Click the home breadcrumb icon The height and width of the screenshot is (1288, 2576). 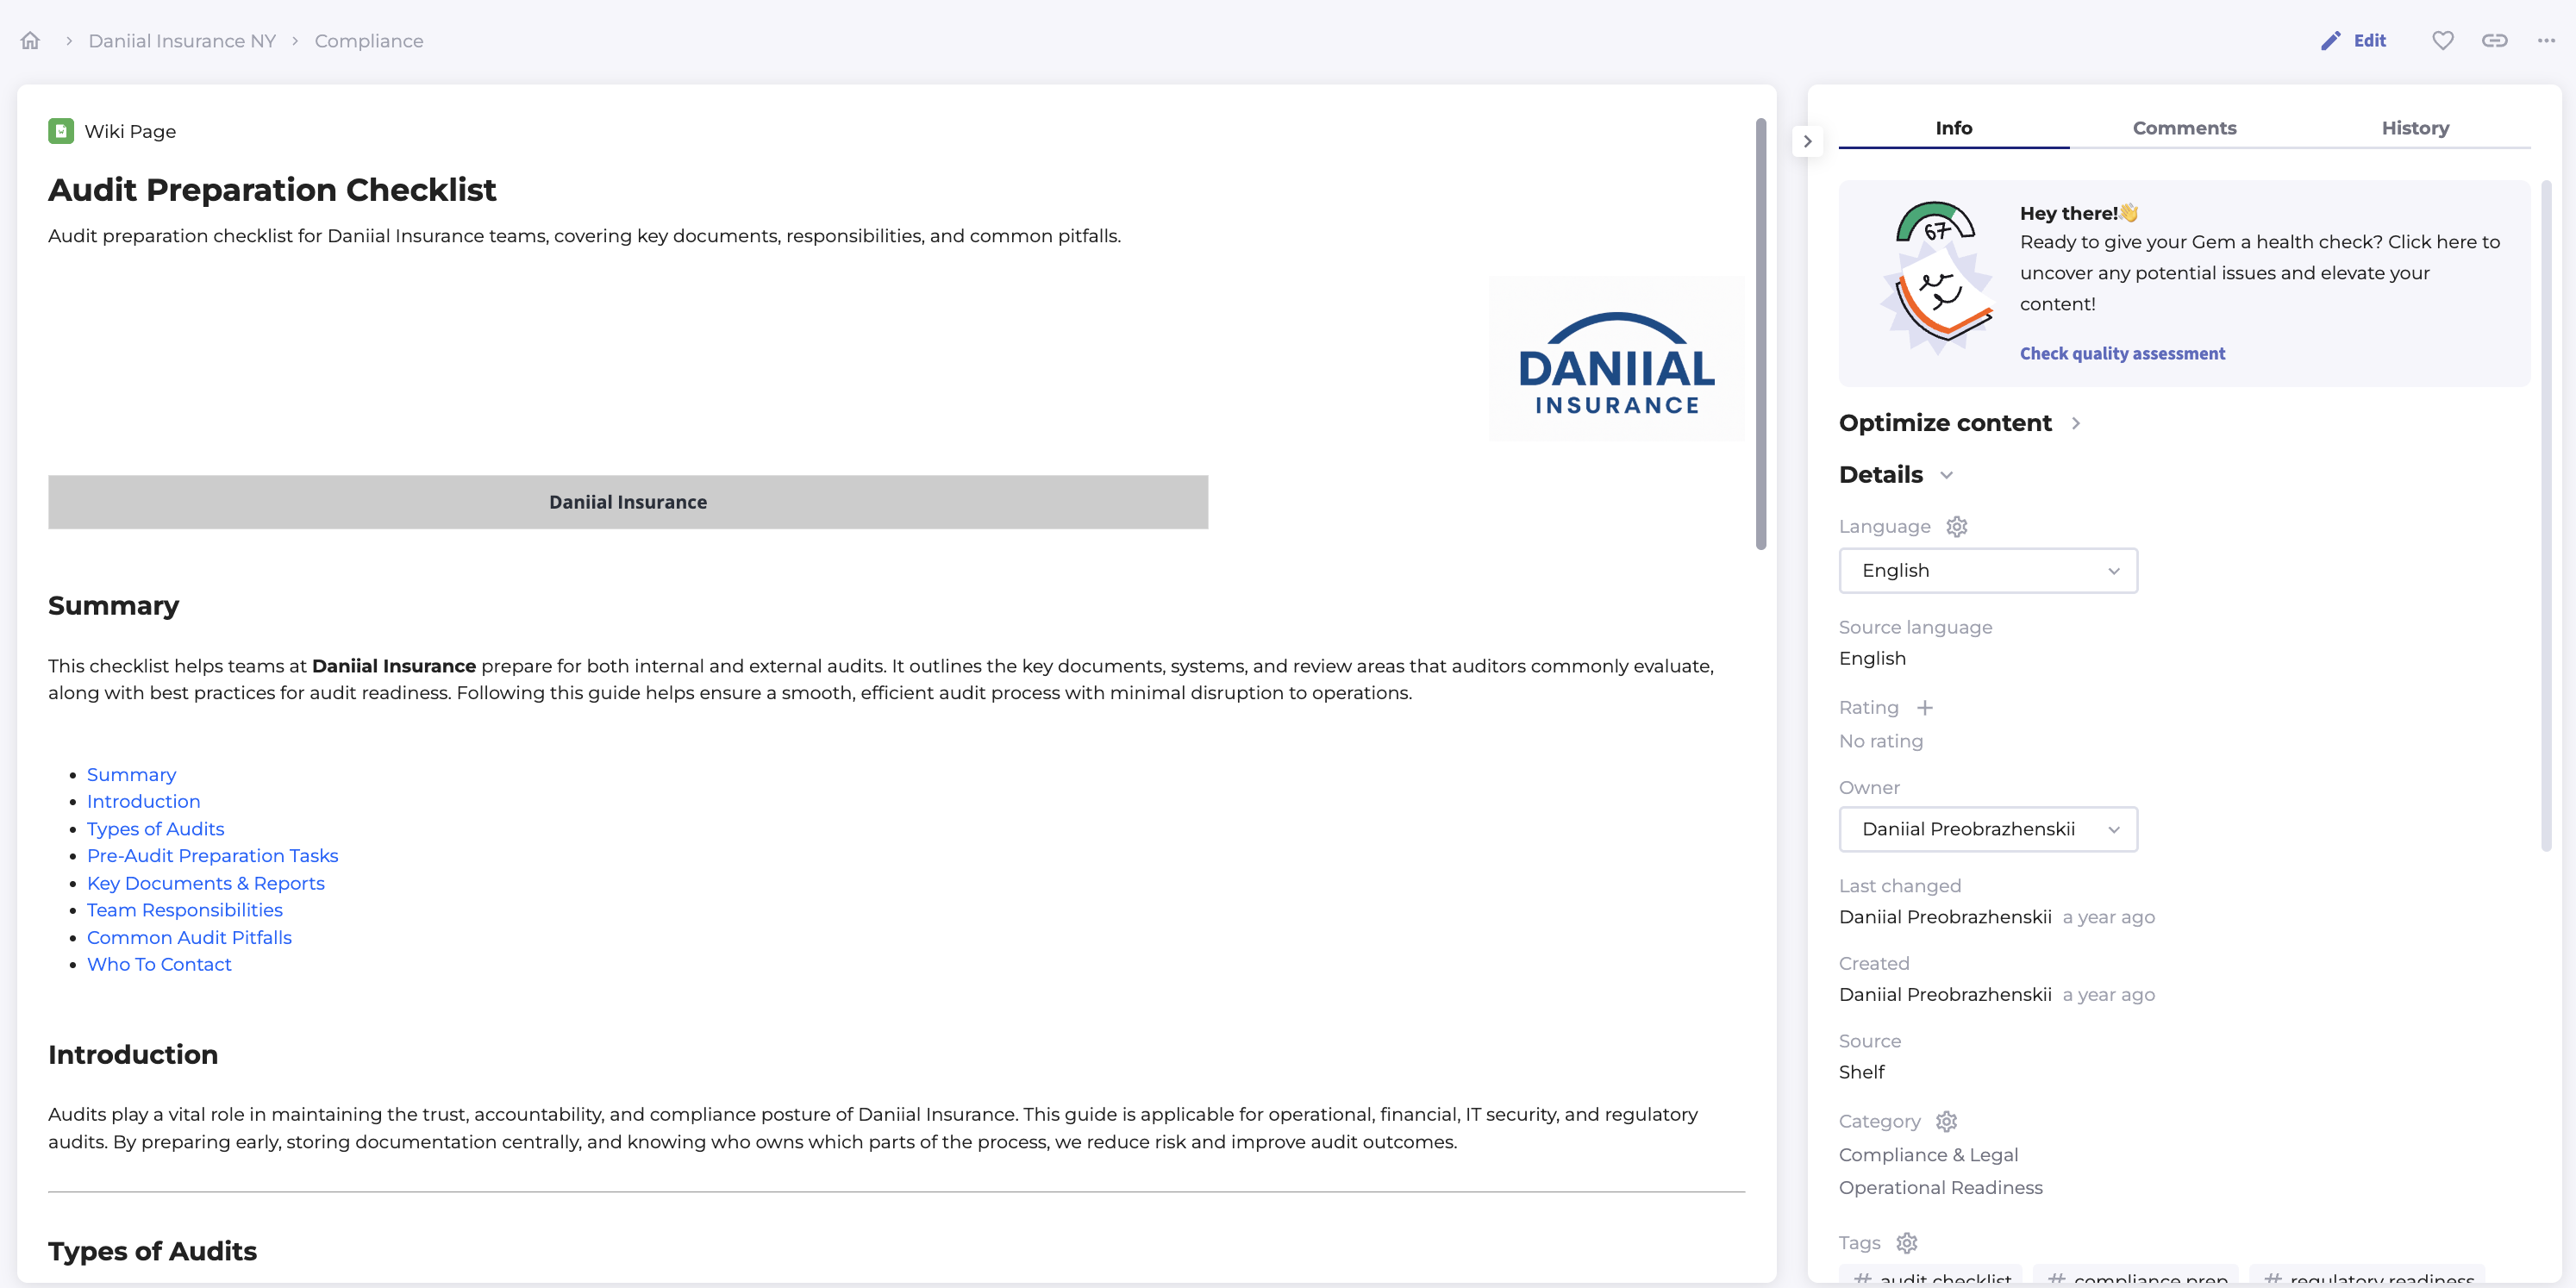(30, 41)
